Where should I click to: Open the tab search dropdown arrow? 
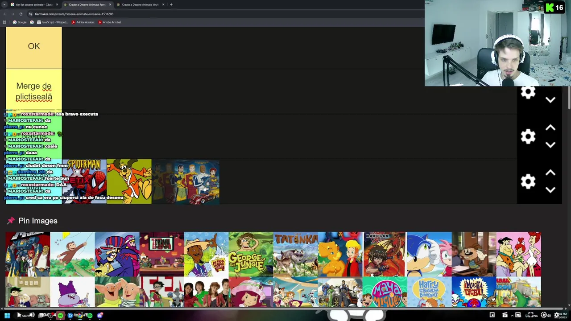(x=4, y=4)
